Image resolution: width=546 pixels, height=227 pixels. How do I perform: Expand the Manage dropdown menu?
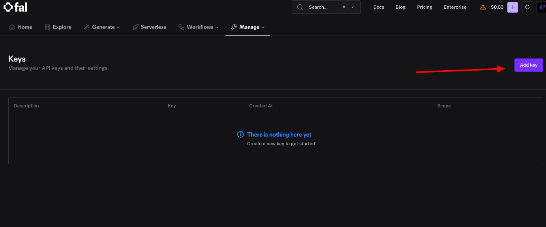pyautogui.click(x=248, y=27)
